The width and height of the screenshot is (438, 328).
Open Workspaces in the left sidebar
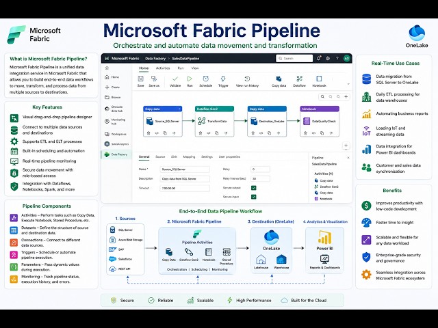tap(116, 134)
